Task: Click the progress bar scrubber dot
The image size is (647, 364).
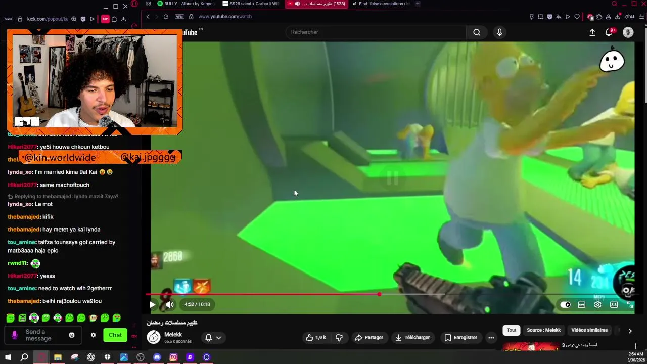Action: (379, 294)
